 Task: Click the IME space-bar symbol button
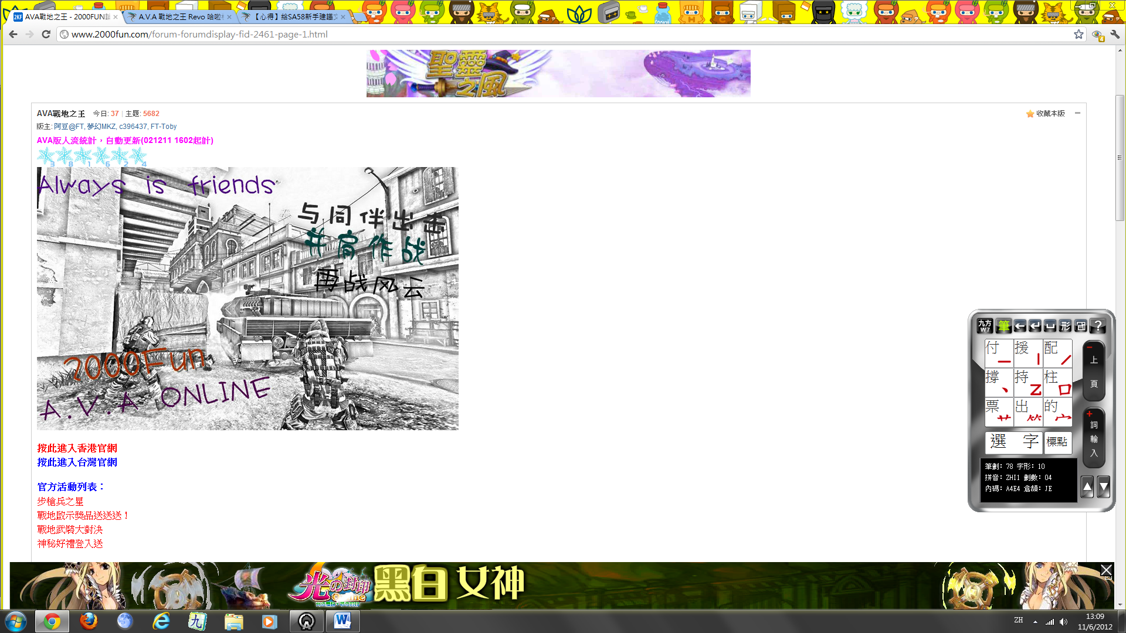1050,326
